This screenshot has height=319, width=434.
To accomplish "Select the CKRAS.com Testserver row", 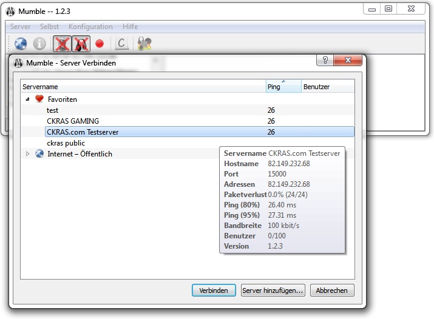I will tap(199, 132).
